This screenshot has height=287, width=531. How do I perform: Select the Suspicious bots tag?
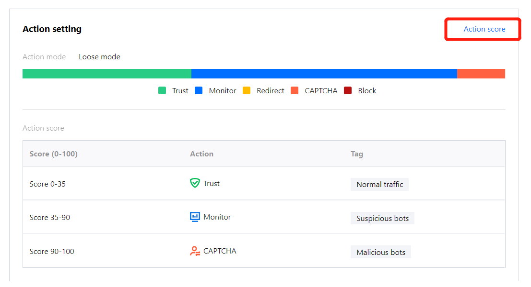point(382,219)
